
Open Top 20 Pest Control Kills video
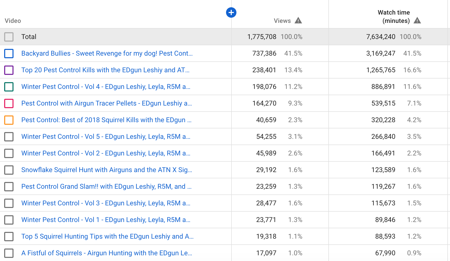pyautogui.click(x=105, y=70)
